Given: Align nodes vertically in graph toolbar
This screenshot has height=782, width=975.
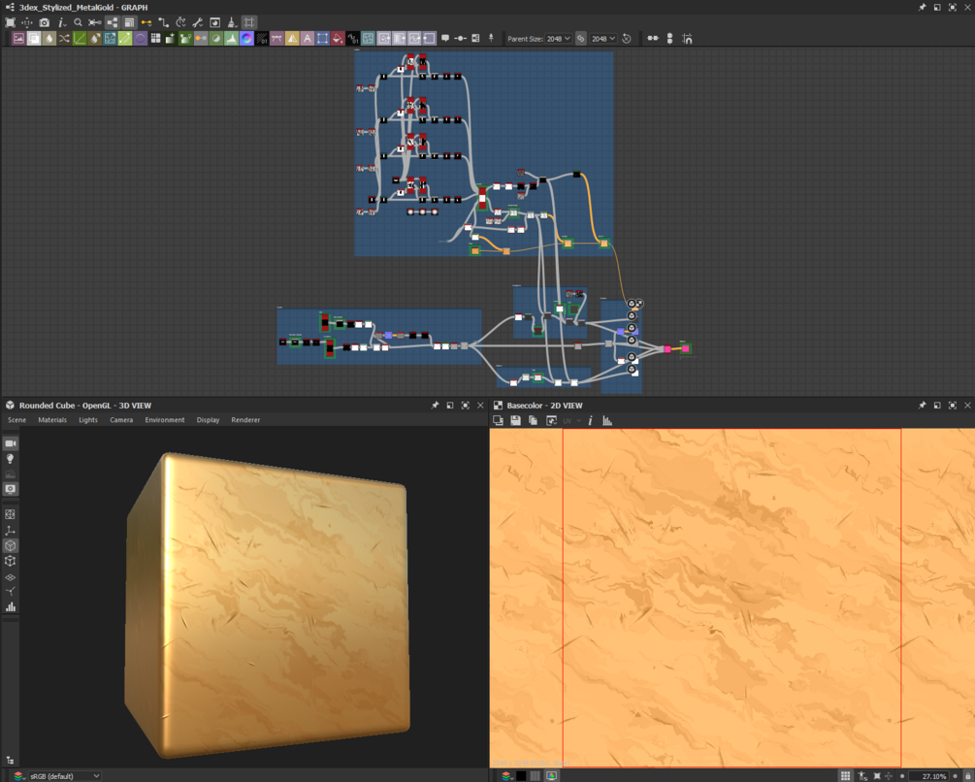Looking at the screenshot, I should 669,39.
